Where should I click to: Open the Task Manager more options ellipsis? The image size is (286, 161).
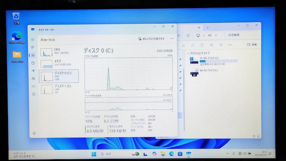[172, 39]
